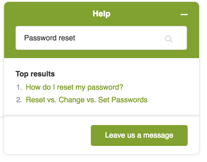This screenshot has height=162, width=207.
Task: Click the Leave us a message button
Action: 139,135
